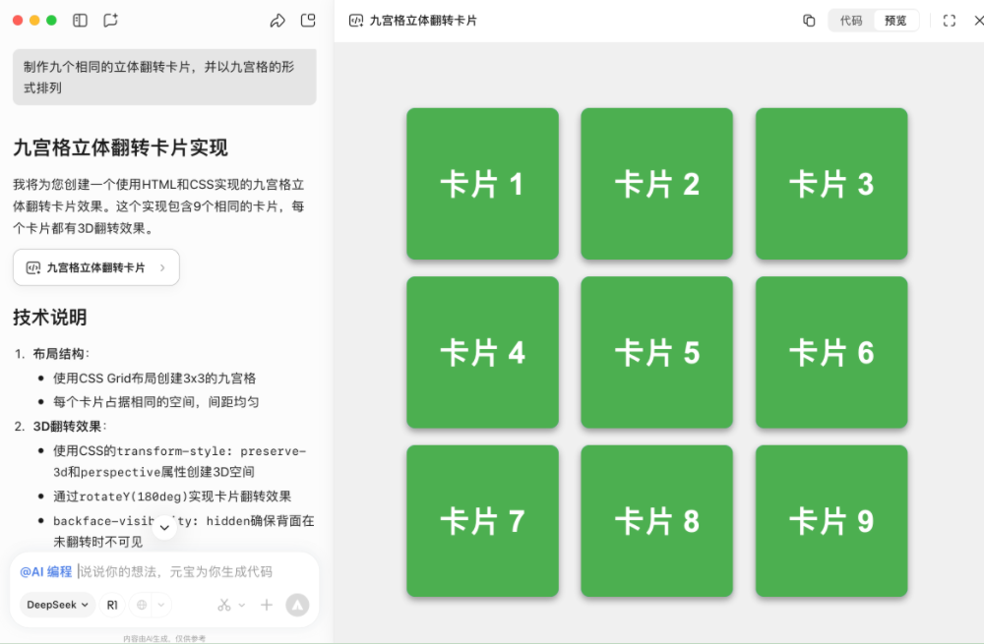Click 卡片 5 in the grid
Screen dimensions: 984x644
tap(656, 353)
